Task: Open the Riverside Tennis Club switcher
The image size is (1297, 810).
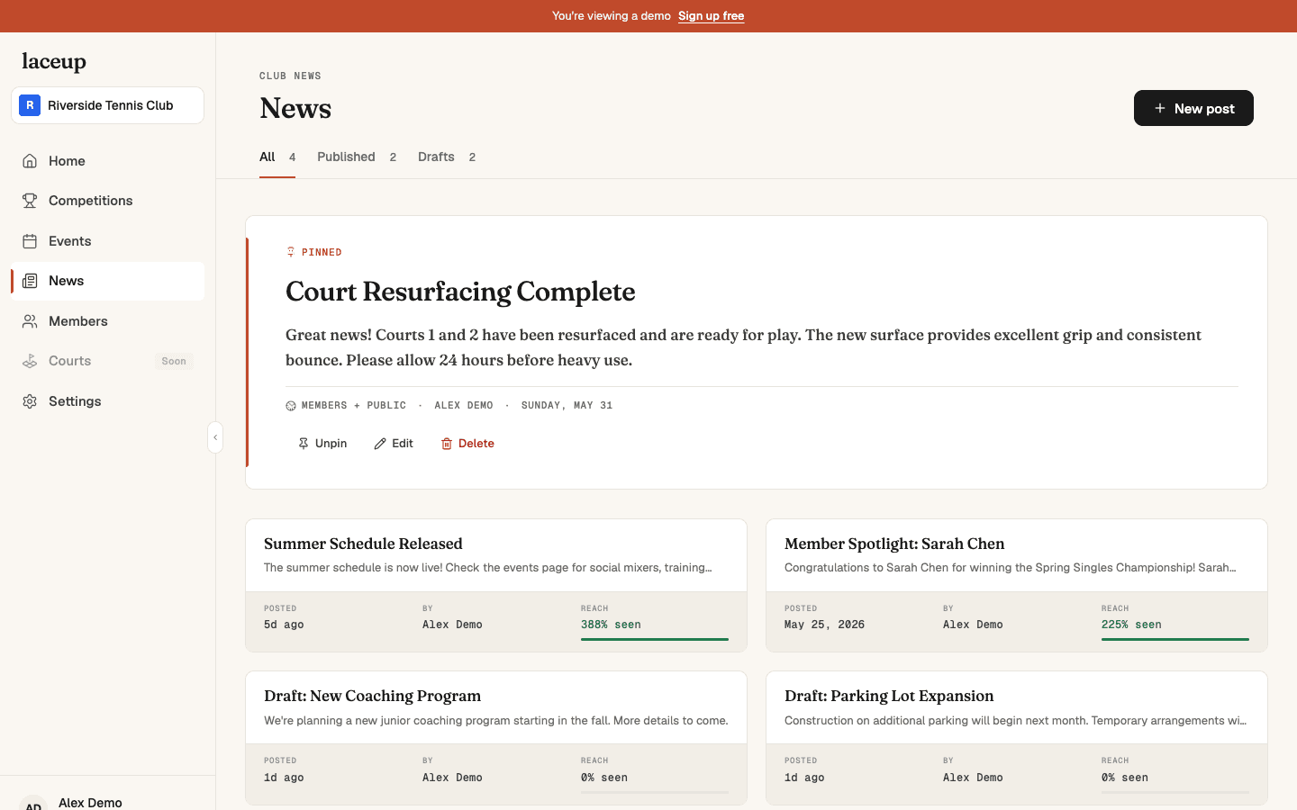Action: (x=108, y=105)
